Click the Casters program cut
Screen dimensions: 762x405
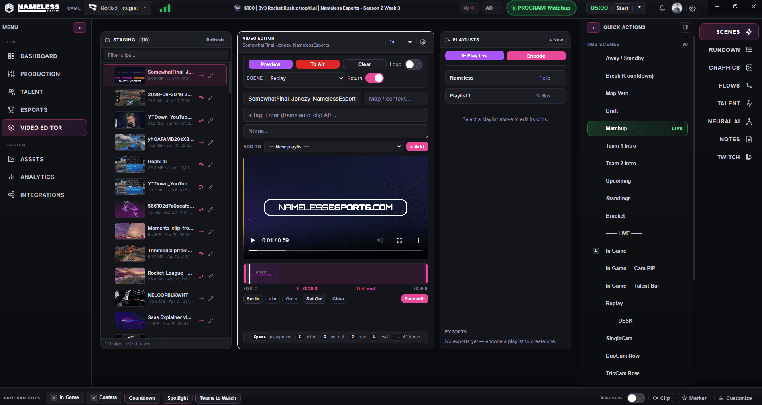click(104, 398)
